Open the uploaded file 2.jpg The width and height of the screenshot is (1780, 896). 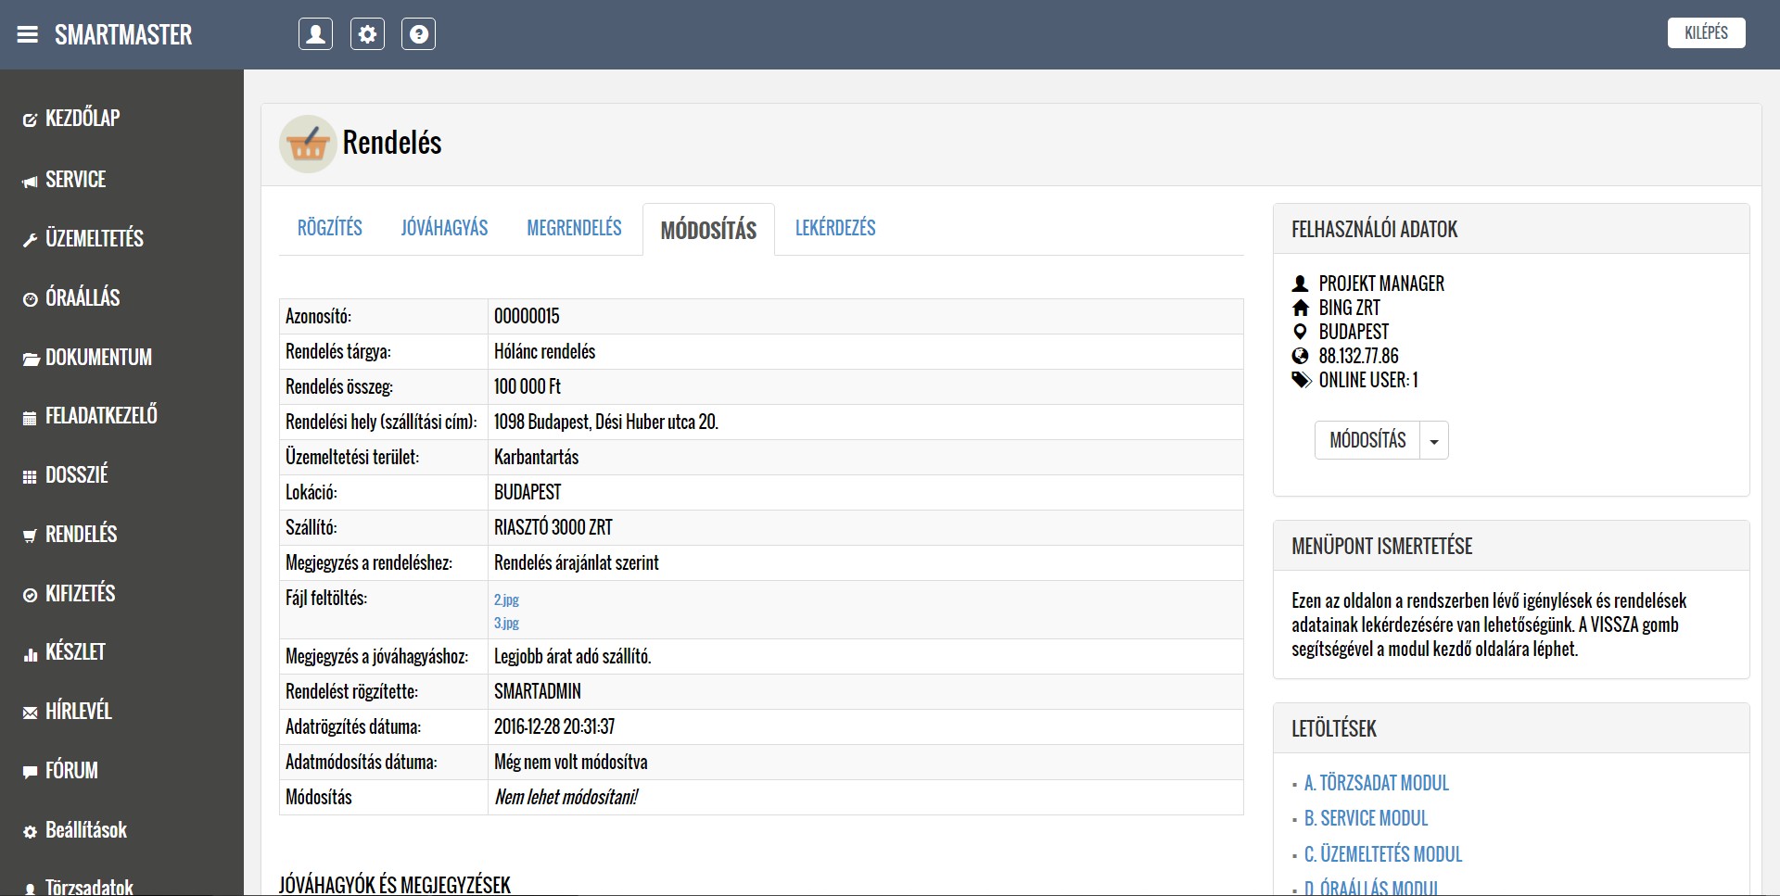(506, 600)
